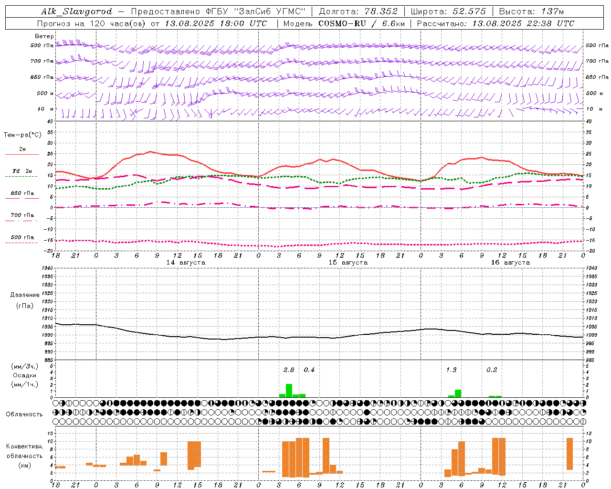Click the red line sample under 2м legend
The width and height of the screenshot is (611, 489).
[x=22, y=154]
